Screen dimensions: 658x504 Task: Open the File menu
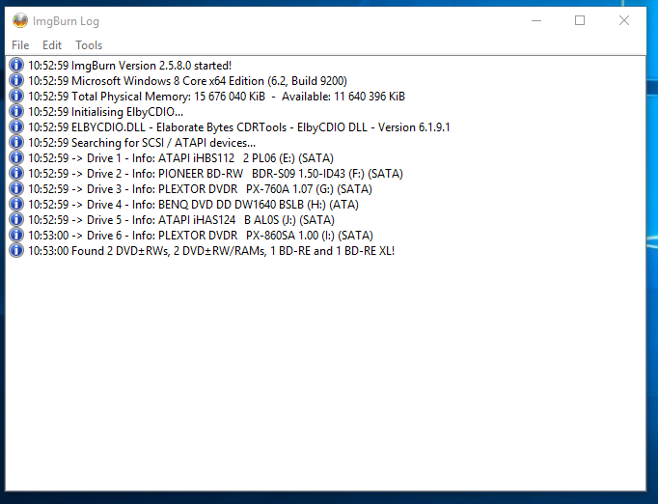pyautogui.click(x=20, y=45)
